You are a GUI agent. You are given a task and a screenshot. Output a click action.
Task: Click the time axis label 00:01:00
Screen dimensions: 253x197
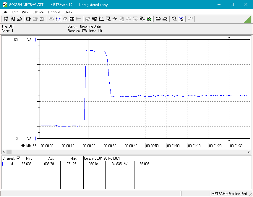[173, 145]
